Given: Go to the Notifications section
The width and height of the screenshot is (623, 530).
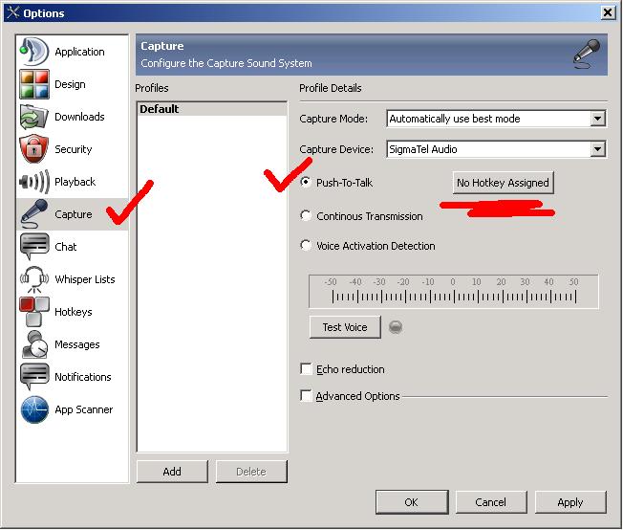Looking at the screenshot, I should (82, 377).
